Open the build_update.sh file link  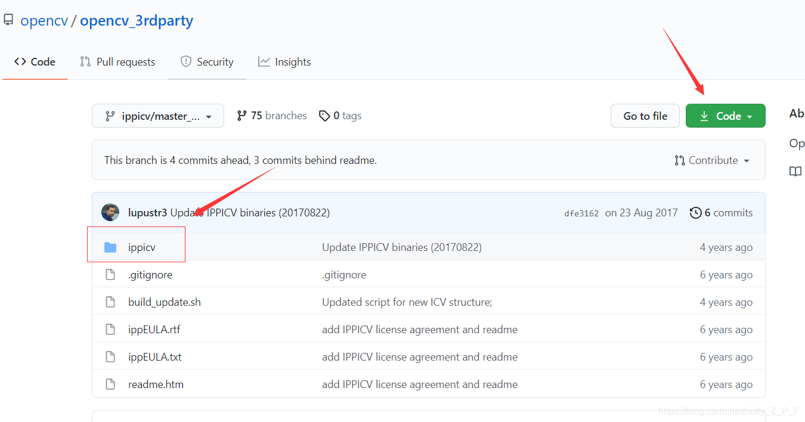tap(165, 302)
